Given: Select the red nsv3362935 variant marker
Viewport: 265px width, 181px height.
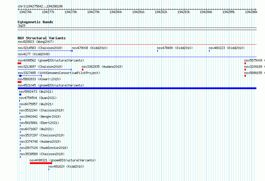Looking at the screenshot, I should tap(83, 70).
